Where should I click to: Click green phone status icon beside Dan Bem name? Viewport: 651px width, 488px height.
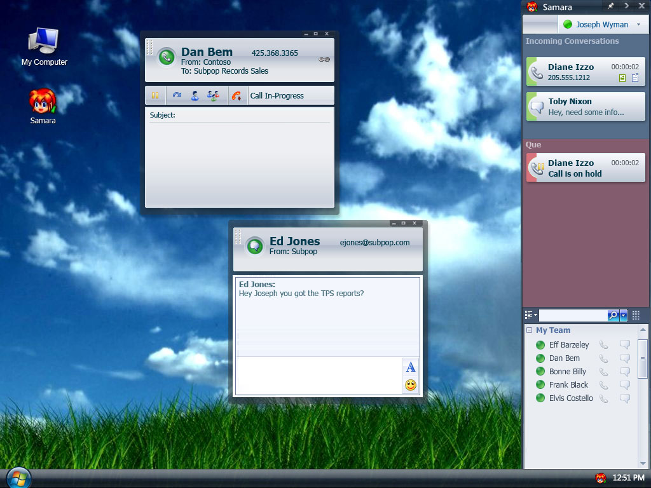click(167, 57)
